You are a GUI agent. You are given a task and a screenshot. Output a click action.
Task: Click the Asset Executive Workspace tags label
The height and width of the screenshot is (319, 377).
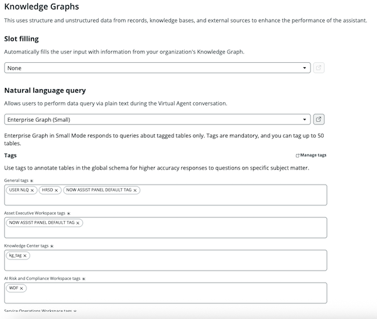(x=35, y=213)
